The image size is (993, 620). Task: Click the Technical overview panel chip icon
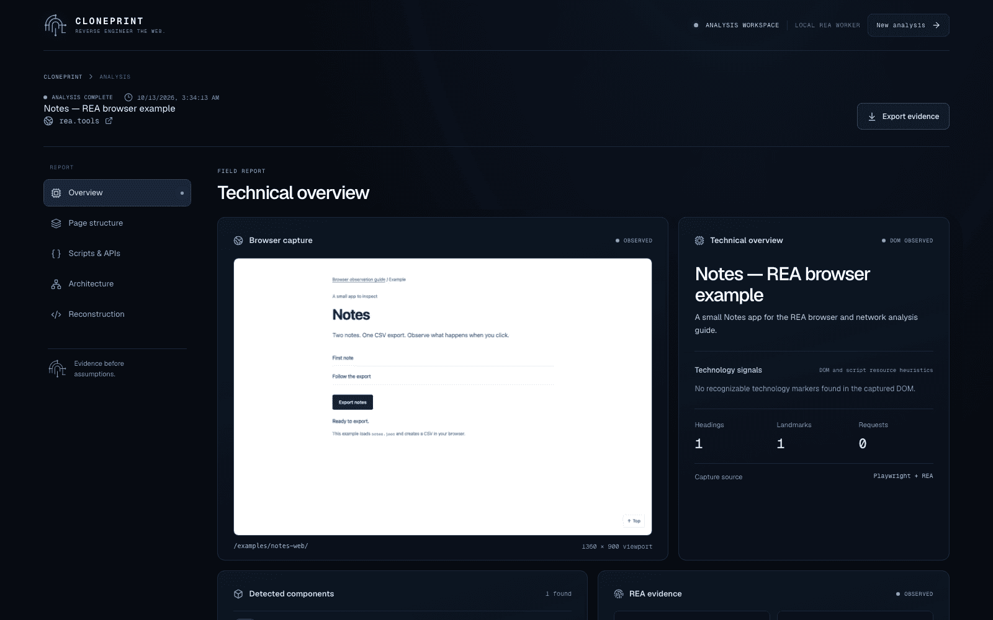coord(699,241)
